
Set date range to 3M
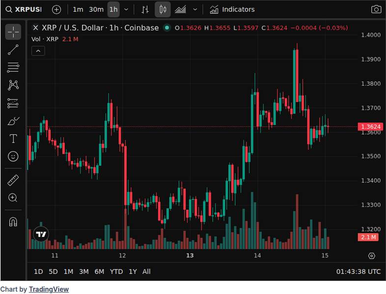coord(83,271)
